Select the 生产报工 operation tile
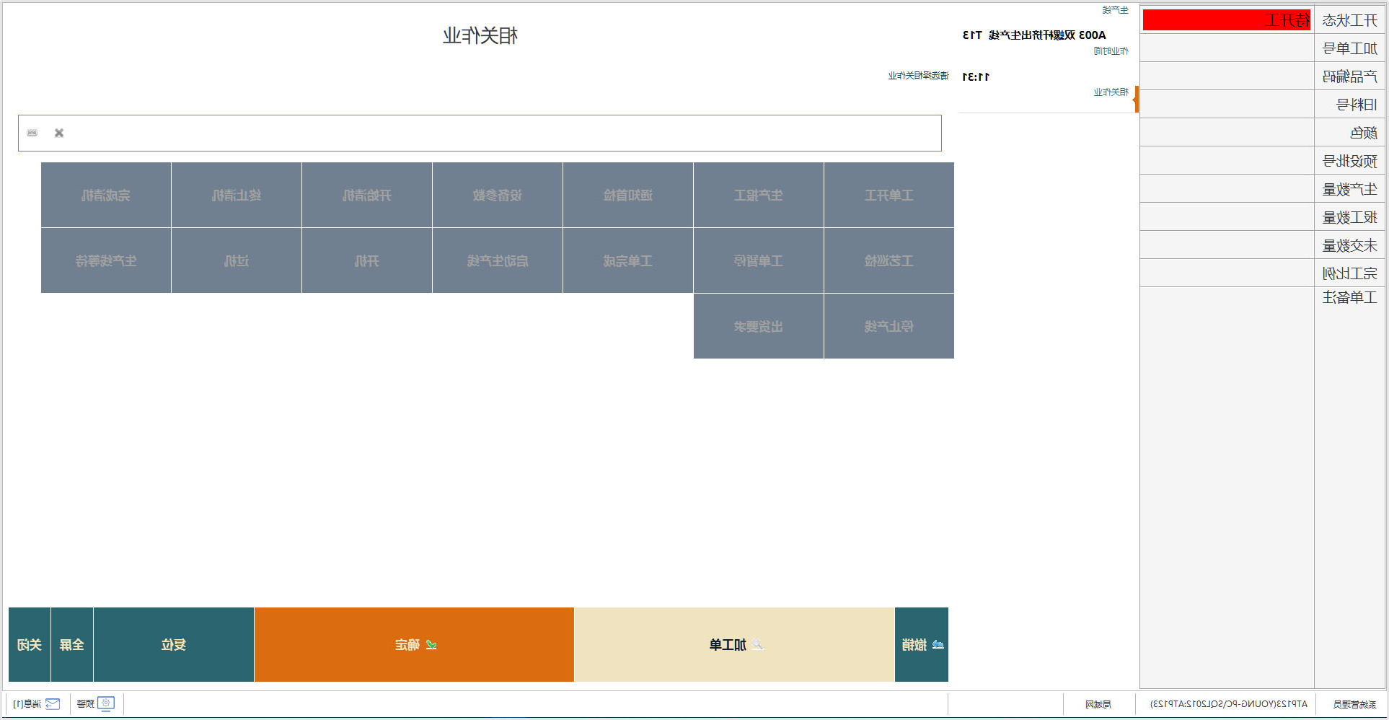1389x720 pixels. click(758, 195)
